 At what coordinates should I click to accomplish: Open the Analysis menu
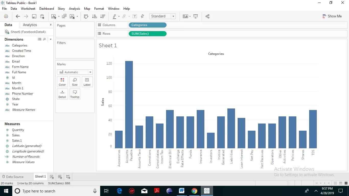click(x=74, y=9)
